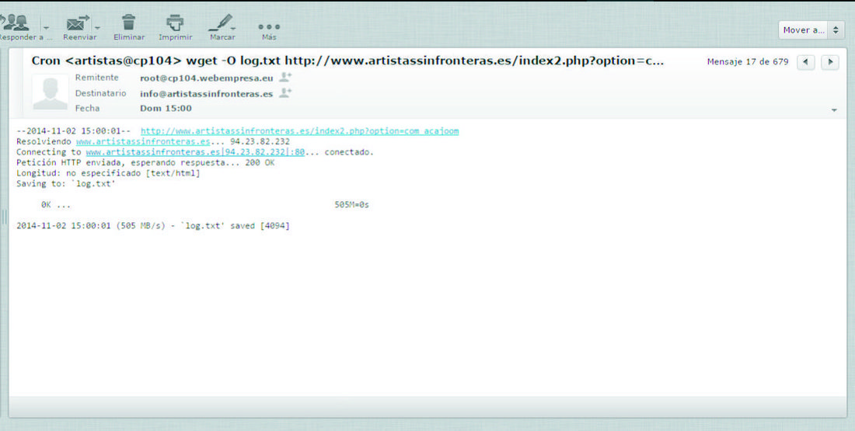The width and height of the screenshot is (855, 431).
Task: Click the date Dom 15:00
Action: click(166, 109)
